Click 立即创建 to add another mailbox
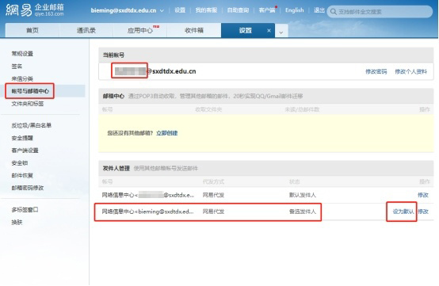 click(x=167, y=133)
